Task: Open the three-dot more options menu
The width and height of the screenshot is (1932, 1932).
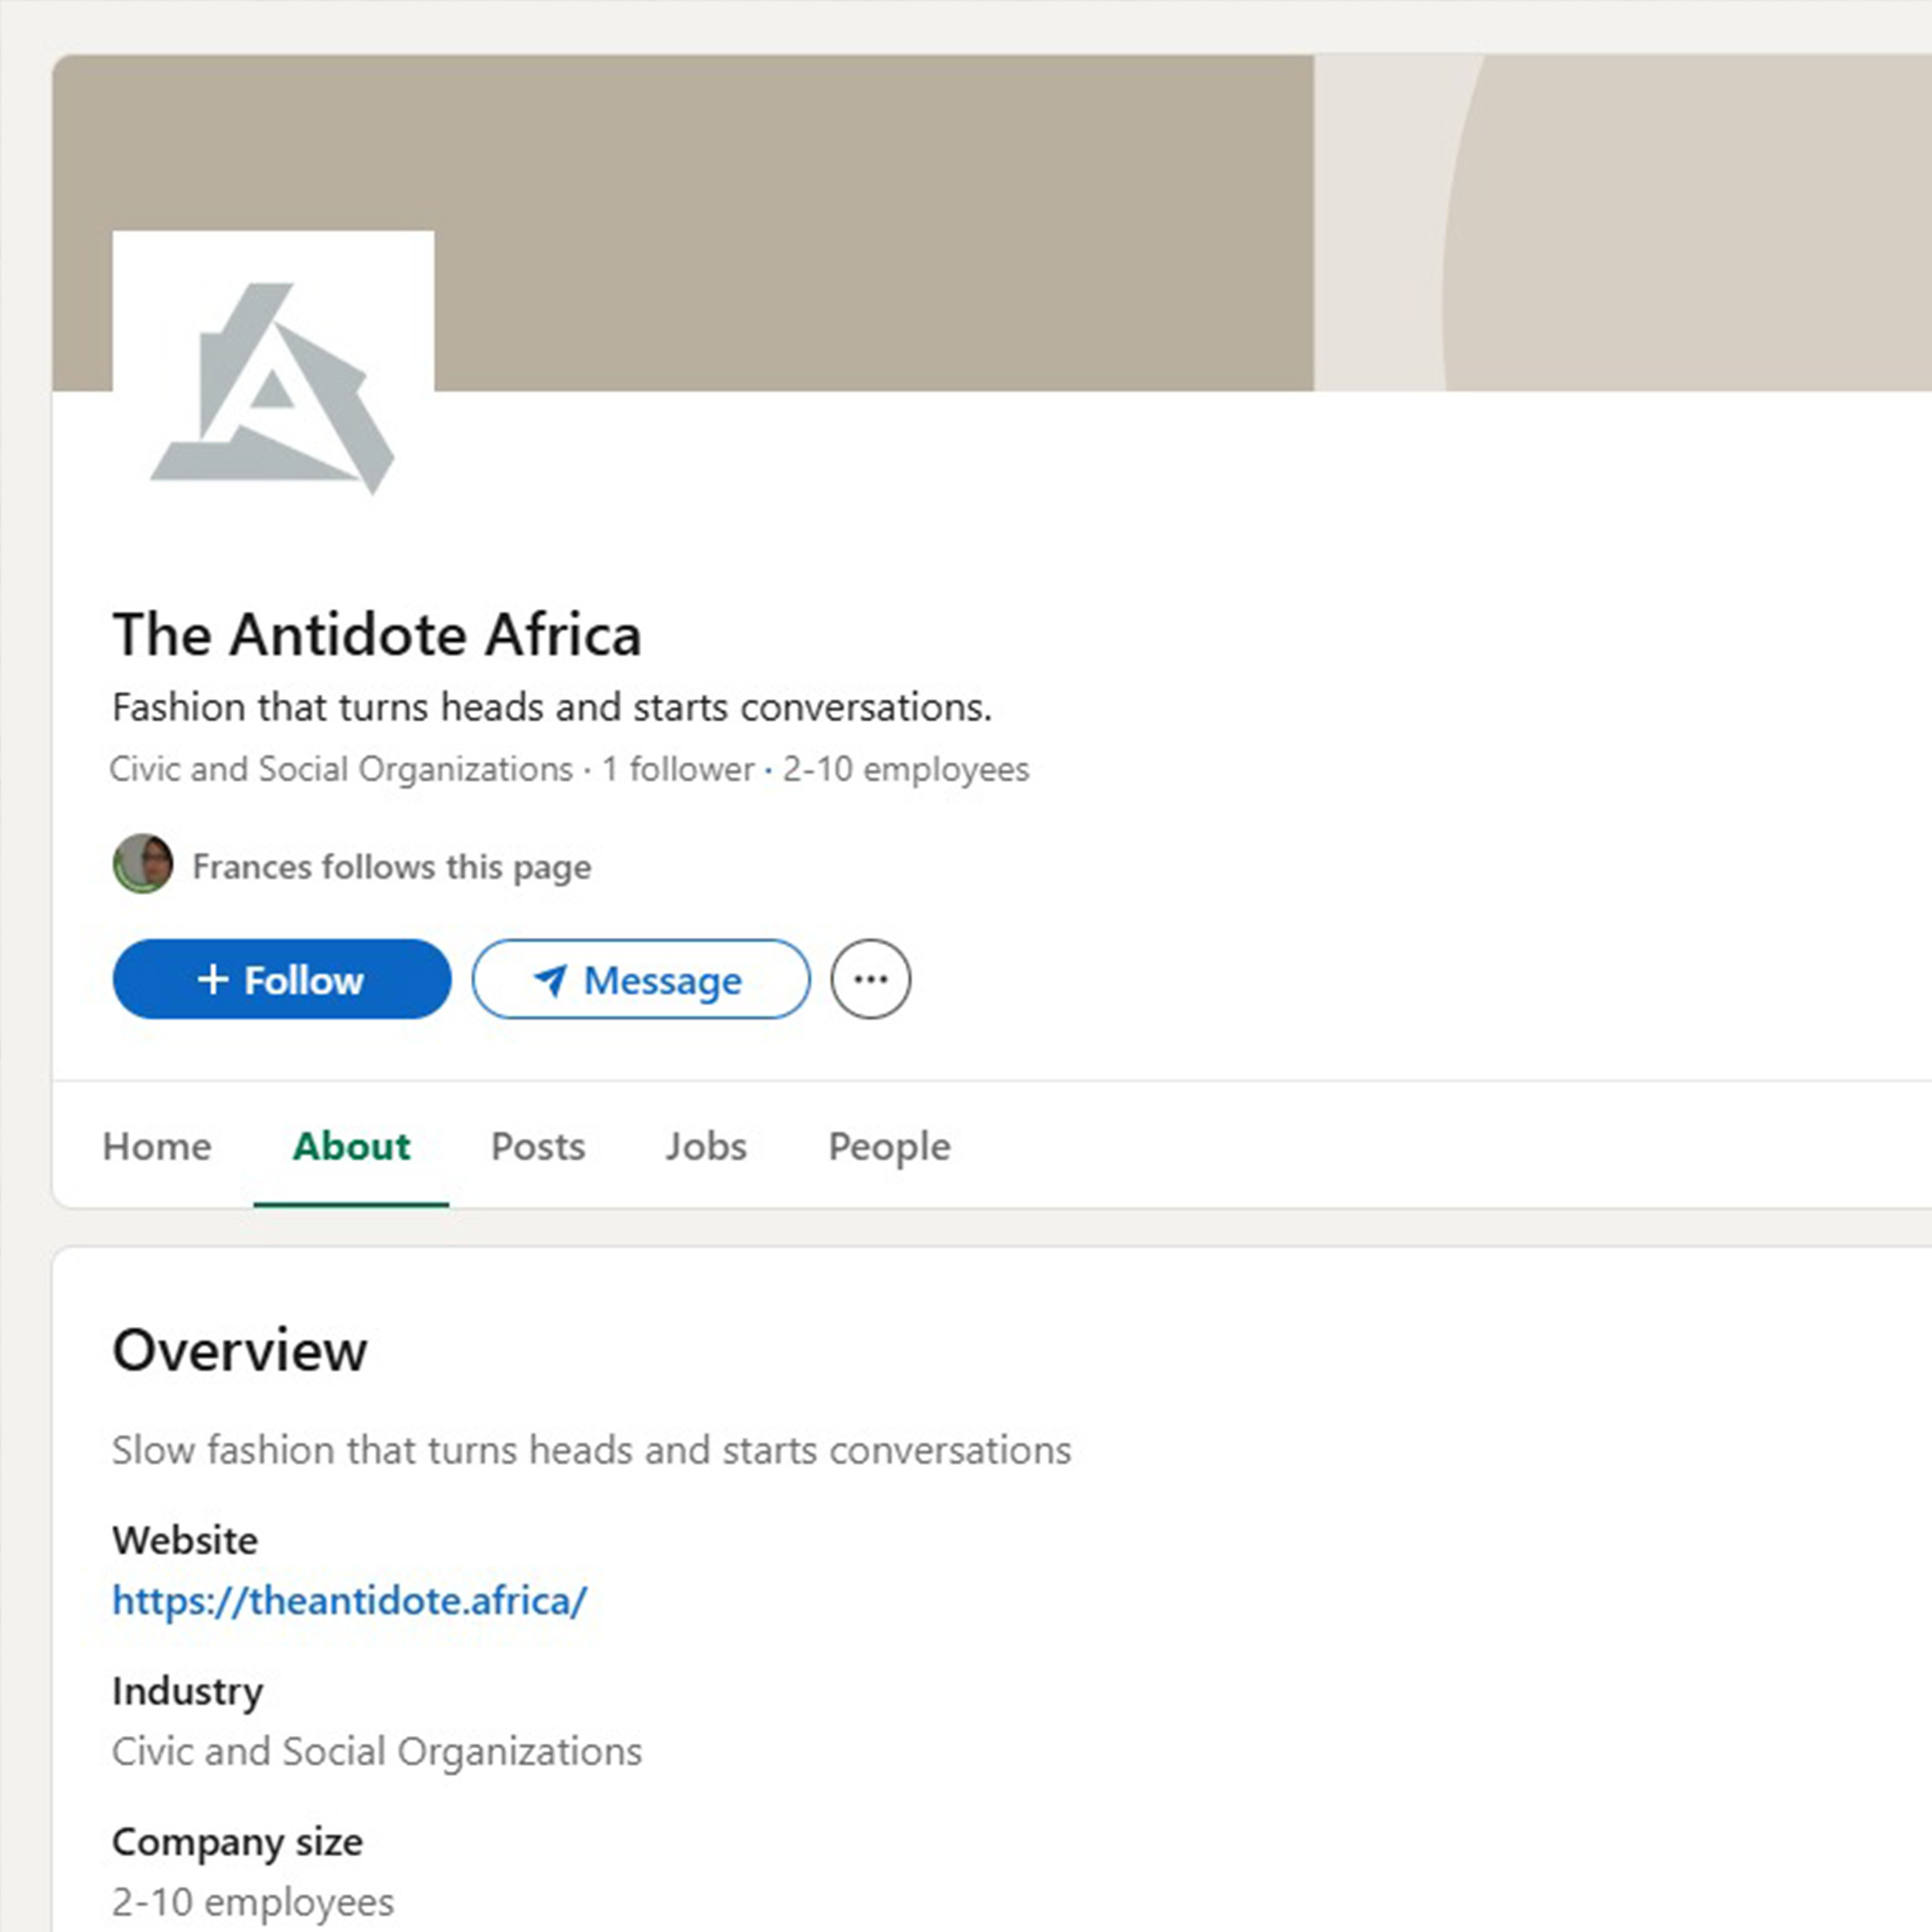Action: (x=870, y=979)
